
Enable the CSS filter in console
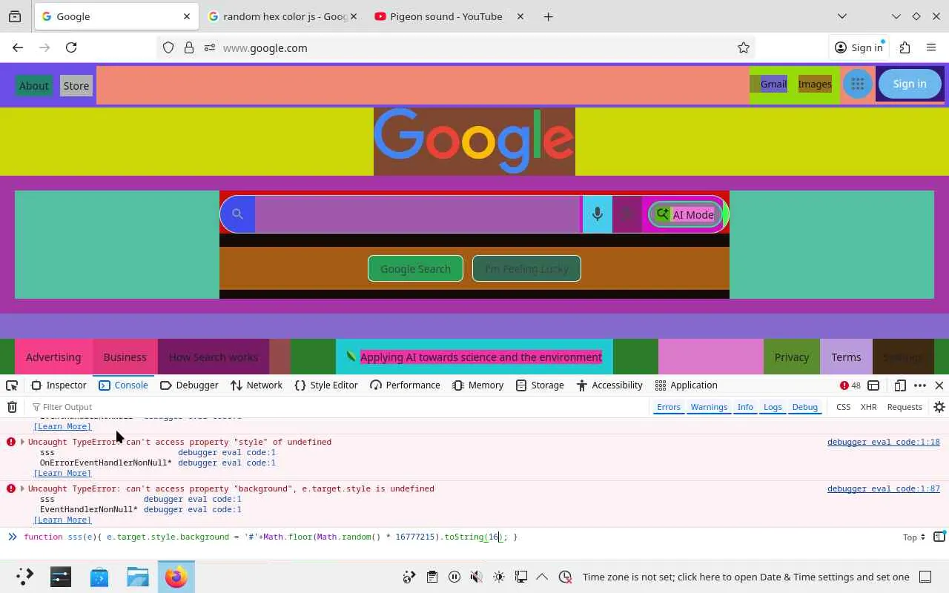click(843, 407)
